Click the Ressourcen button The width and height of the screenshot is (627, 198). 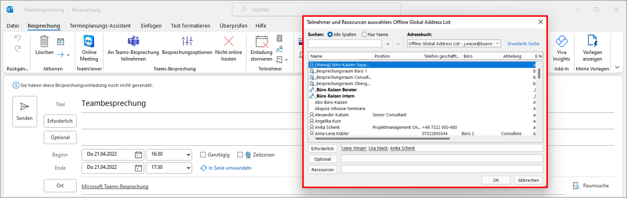point(323,170)
